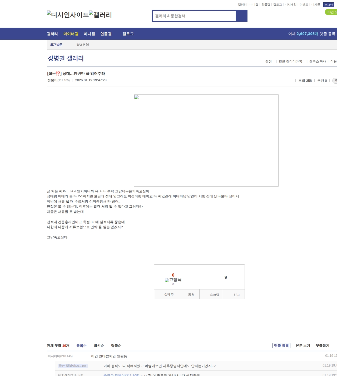The width and height of the screenshot is (337, 376).
Task: Open 갤러리 in the main navigation bar
Action: click(52, 34)
